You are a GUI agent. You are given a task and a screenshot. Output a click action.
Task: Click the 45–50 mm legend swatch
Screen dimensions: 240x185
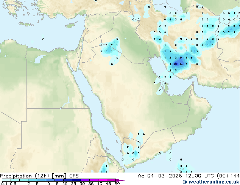[111, 180]
